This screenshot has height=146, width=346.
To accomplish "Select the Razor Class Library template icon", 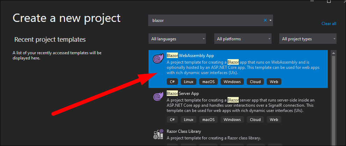I will tap(158, 135).
